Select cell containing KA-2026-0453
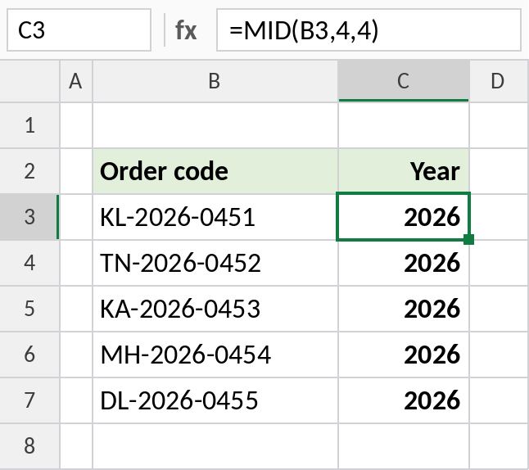The height and width of the screenshot is (470, 529). pyautogui.click(x=215, y=309)
